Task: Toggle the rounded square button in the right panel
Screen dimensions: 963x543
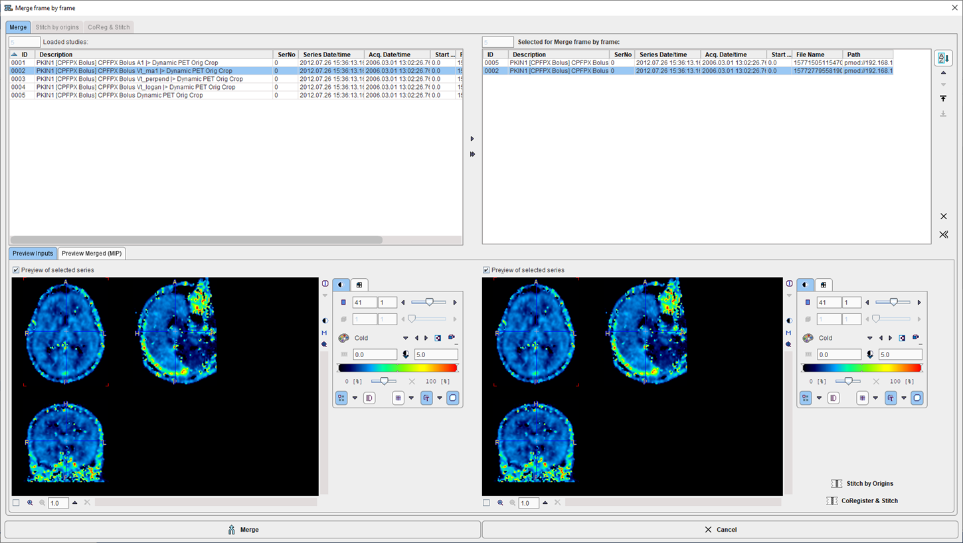Action: pos(917,398)
